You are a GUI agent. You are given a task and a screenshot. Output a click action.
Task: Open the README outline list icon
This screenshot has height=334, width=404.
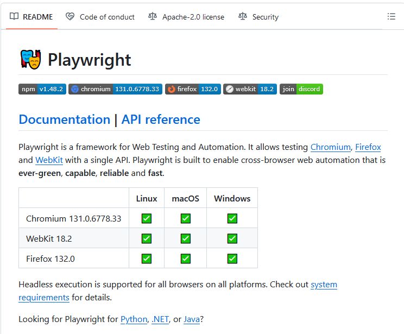(391, 16)
